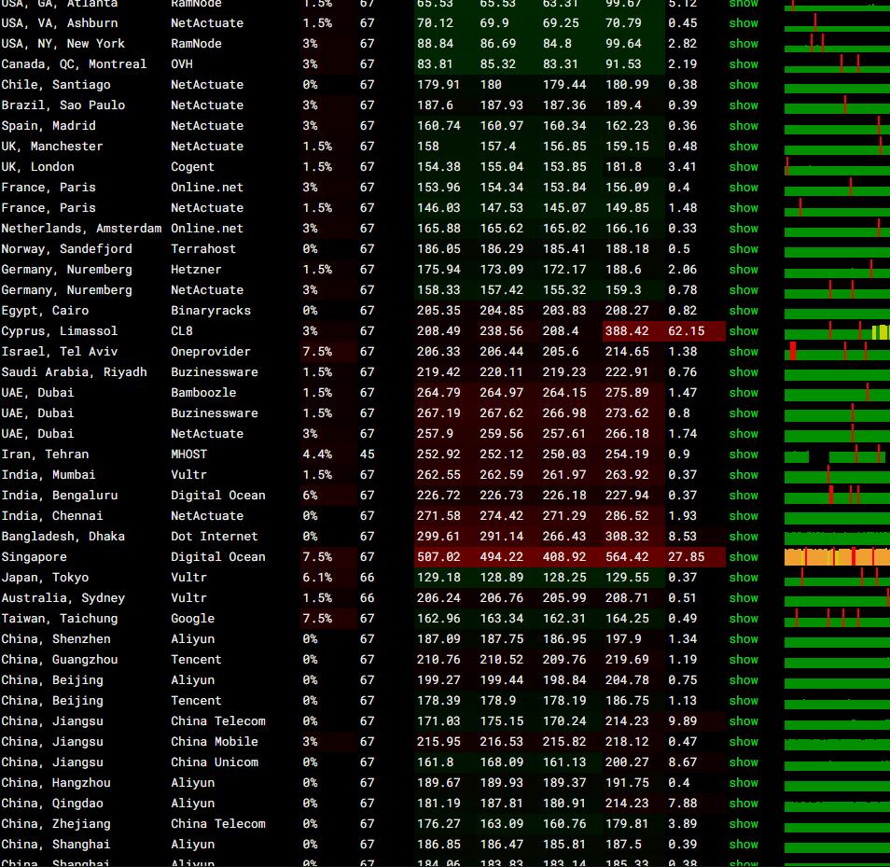
Task: Click 'Google' provider for Taichung
Action: (192, 619)
